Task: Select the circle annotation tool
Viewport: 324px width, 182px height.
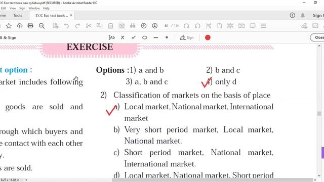Action: [x=145, y=38]
